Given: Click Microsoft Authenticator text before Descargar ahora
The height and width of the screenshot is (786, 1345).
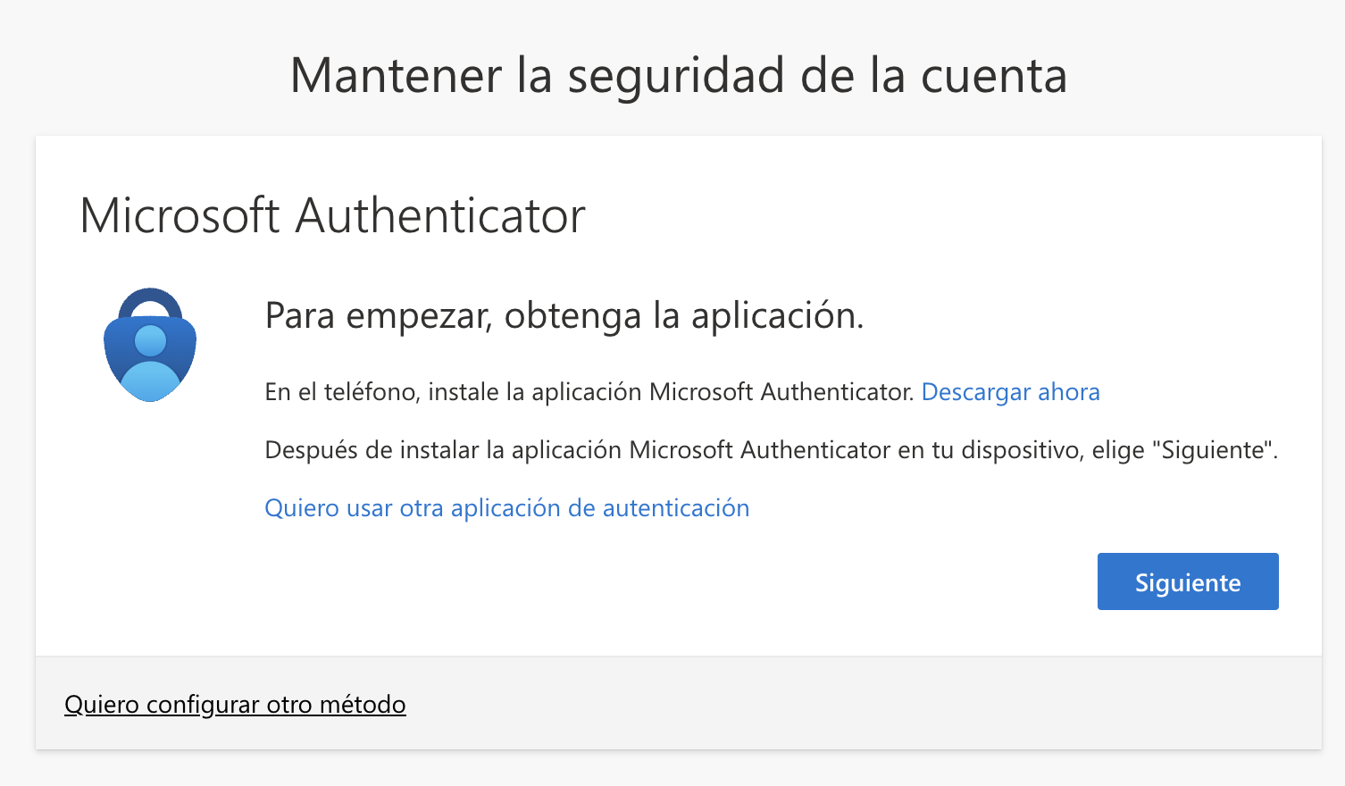Looking at the screenshot, I should point(781,392).
